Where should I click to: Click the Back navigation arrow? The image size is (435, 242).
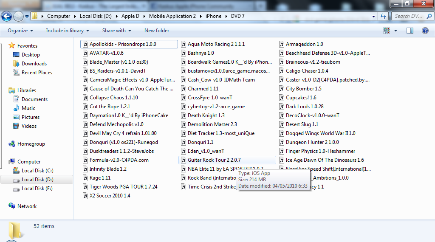tap(7, 17)
